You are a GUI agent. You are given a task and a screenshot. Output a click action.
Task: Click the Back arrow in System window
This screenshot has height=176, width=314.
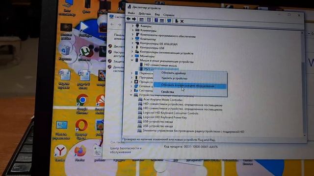click(112, 24)
